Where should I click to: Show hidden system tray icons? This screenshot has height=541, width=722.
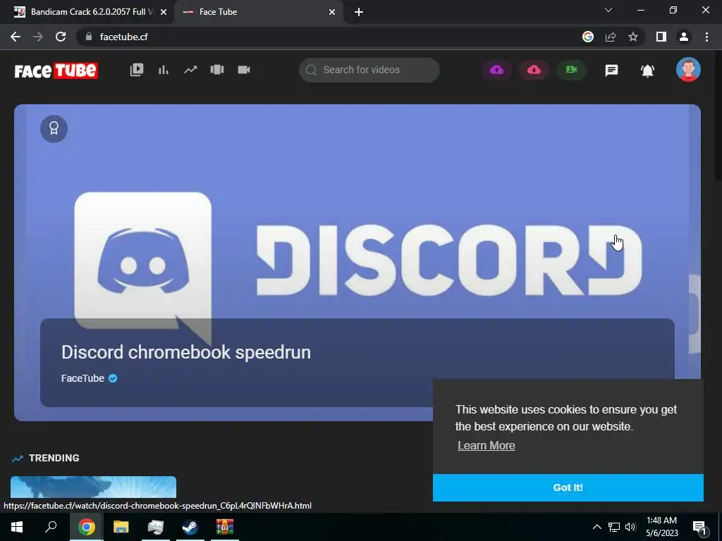(x=596, y=527)
